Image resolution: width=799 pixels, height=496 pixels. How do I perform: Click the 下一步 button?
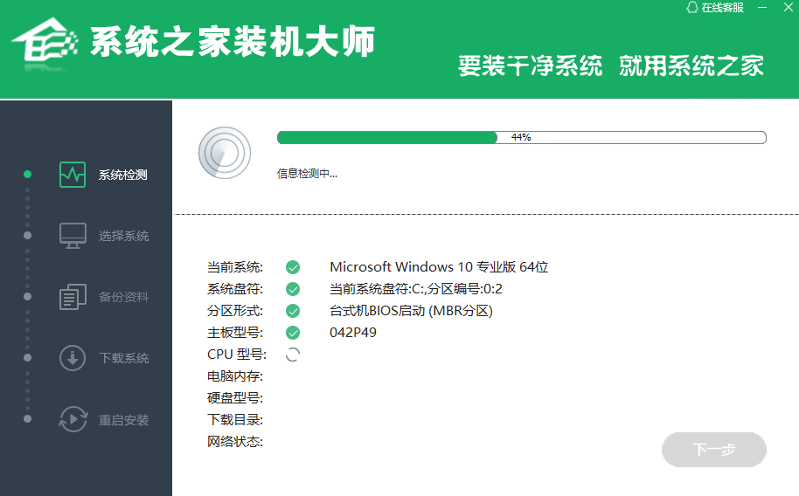pos(714,450)
